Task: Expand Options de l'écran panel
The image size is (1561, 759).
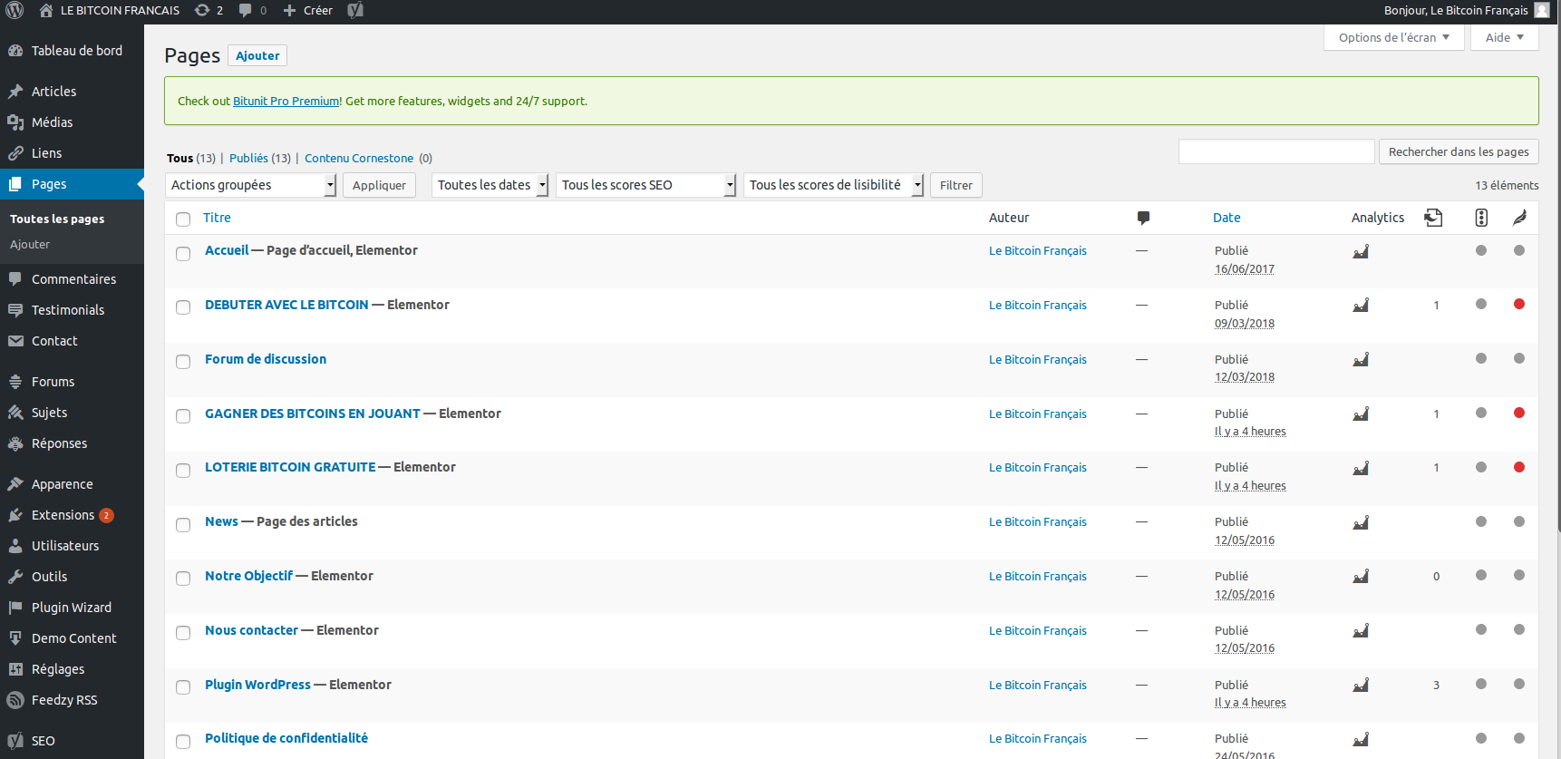Action: (x=1394, y=37)
